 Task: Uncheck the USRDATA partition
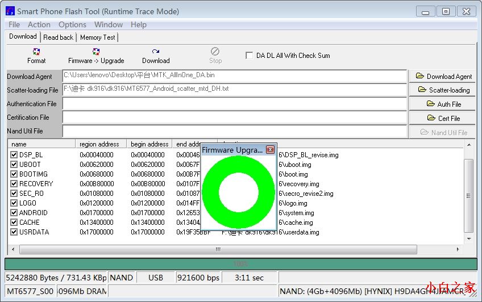coord(14,232)
